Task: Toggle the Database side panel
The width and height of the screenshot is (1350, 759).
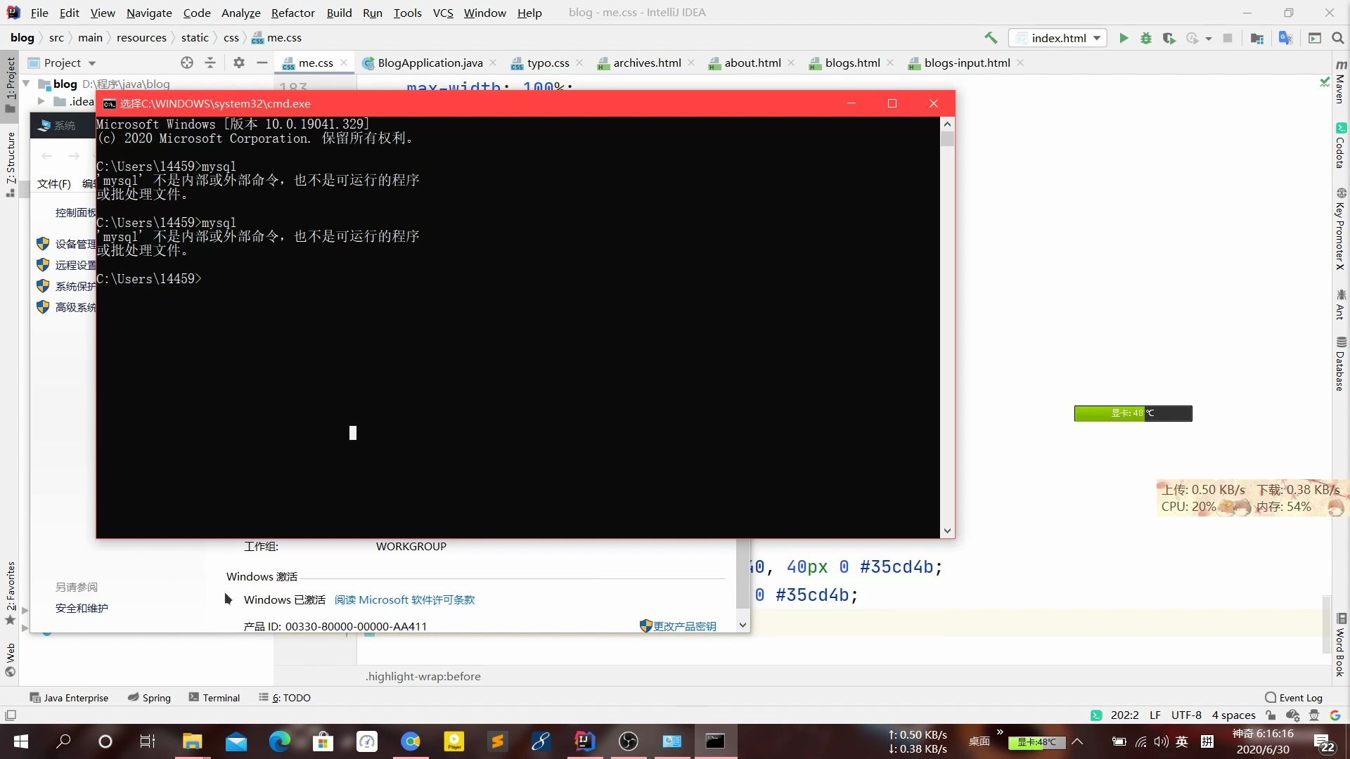Action: 1340,365
